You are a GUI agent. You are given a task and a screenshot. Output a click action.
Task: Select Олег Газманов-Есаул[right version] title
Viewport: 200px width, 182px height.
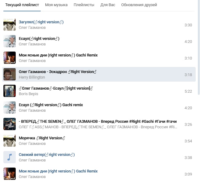pos(56,88)
